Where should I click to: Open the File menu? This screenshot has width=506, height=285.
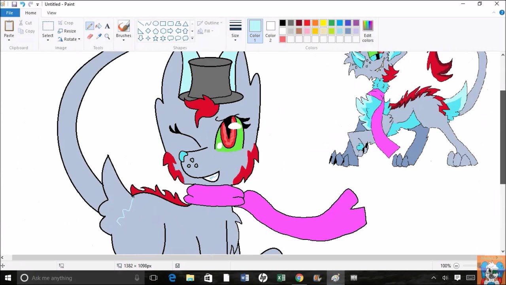click(9, 13)
